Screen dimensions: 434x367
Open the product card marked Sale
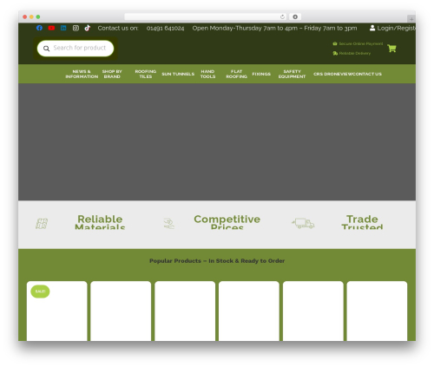(57, 311)
